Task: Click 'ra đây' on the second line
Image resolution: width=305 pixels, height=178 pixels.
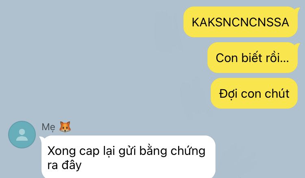Action: pyautogui.click(x=64, y=165)
